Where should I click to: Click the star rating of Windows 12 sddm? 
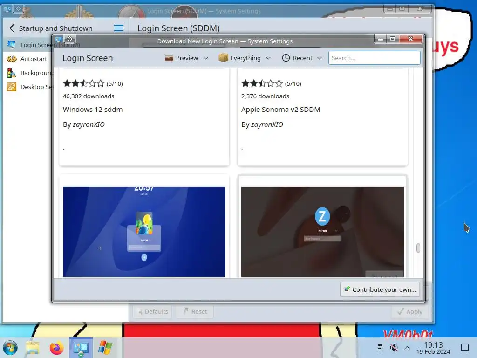pos(84,83)
